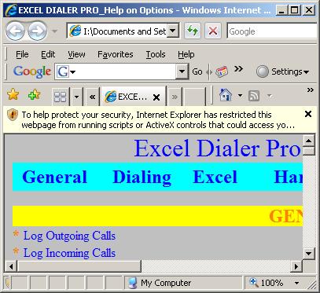Click the green Refresh arrows icon
The height and width of the screenshot is (293, 320).
click(x=193, y=31)
